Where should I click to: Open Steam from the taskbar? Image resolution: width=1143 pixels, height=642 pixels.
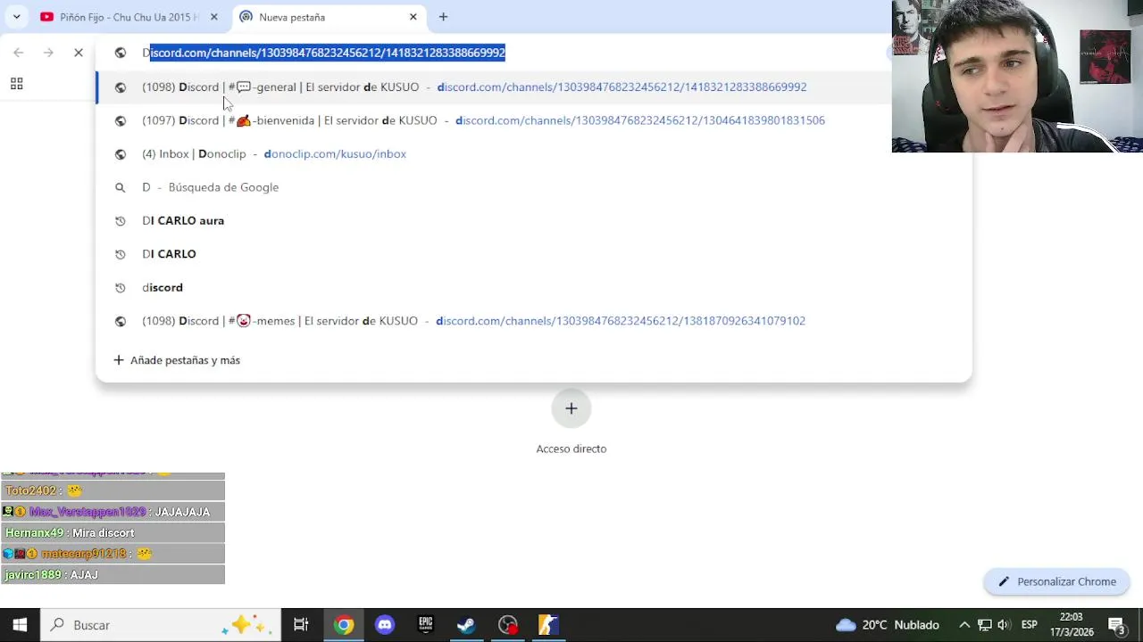tap(466, 625)
